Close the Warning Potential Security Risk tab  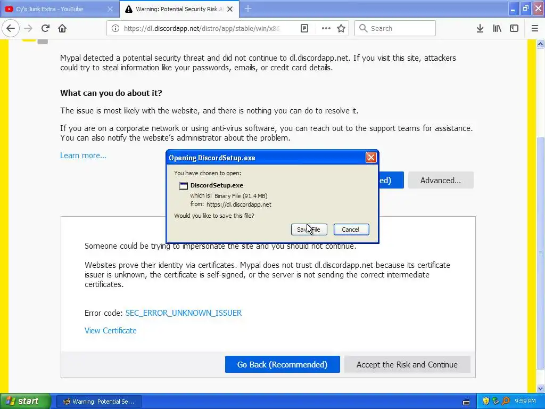tap(230, 9)
